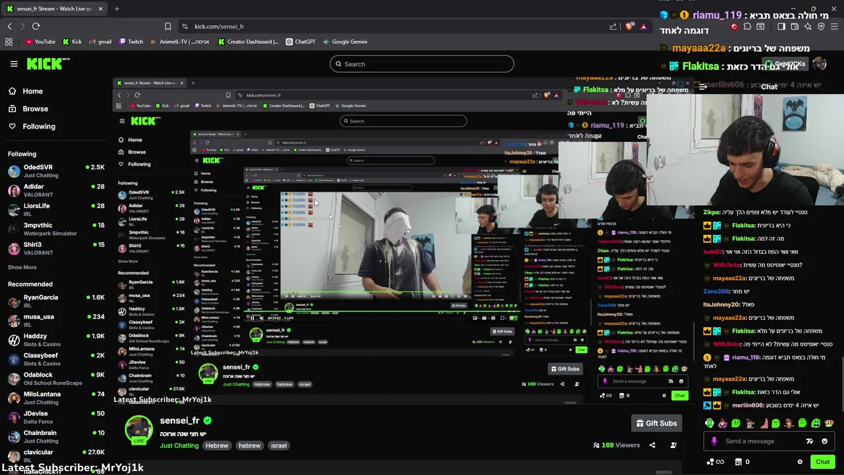844x475 pixels.
Task: Expand the Following list with Show More
Action: (x=22, y=267)
